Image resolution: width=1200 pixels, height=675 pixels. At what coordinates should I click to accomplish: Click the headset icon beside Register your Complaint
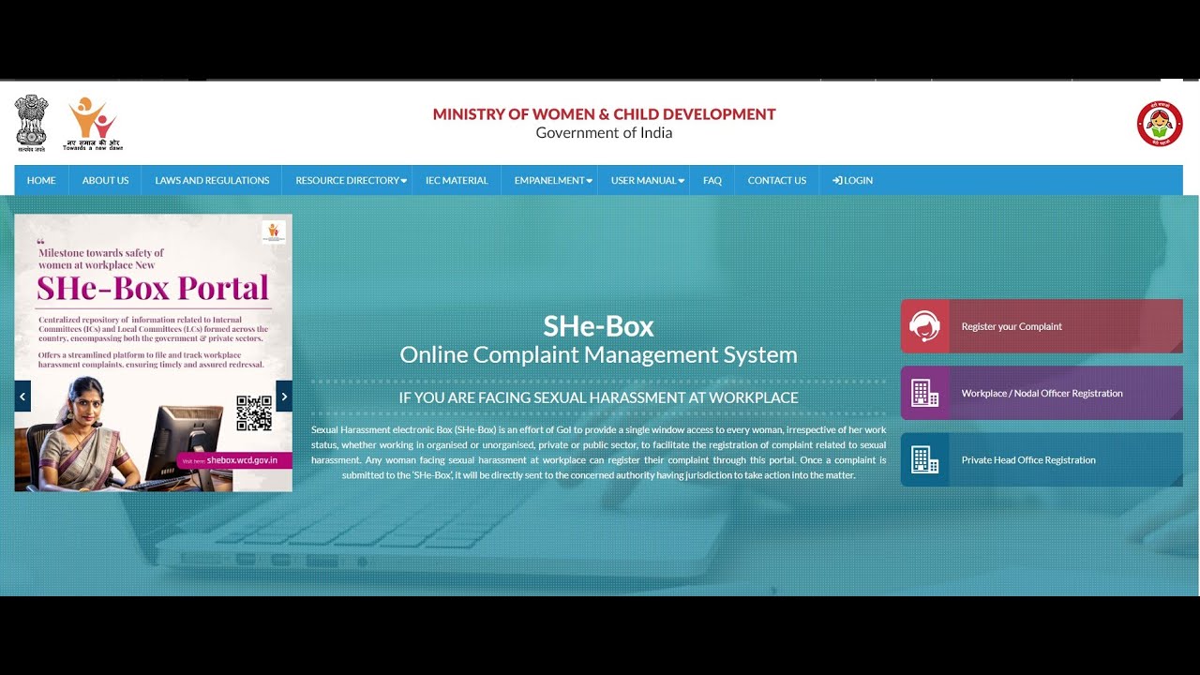(924, 326)
